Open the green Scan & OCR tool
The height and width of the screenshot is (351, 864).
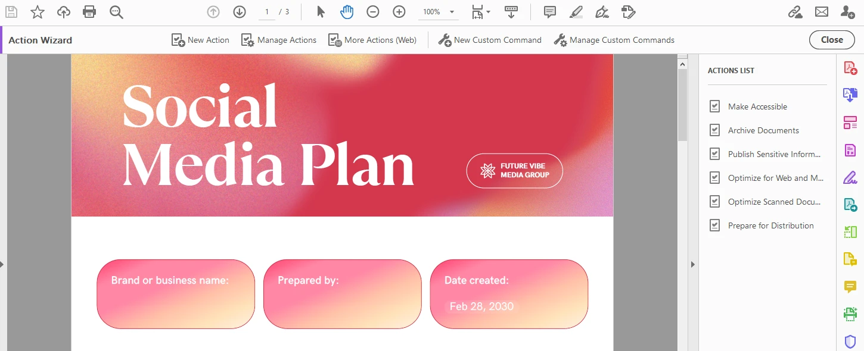850,314
